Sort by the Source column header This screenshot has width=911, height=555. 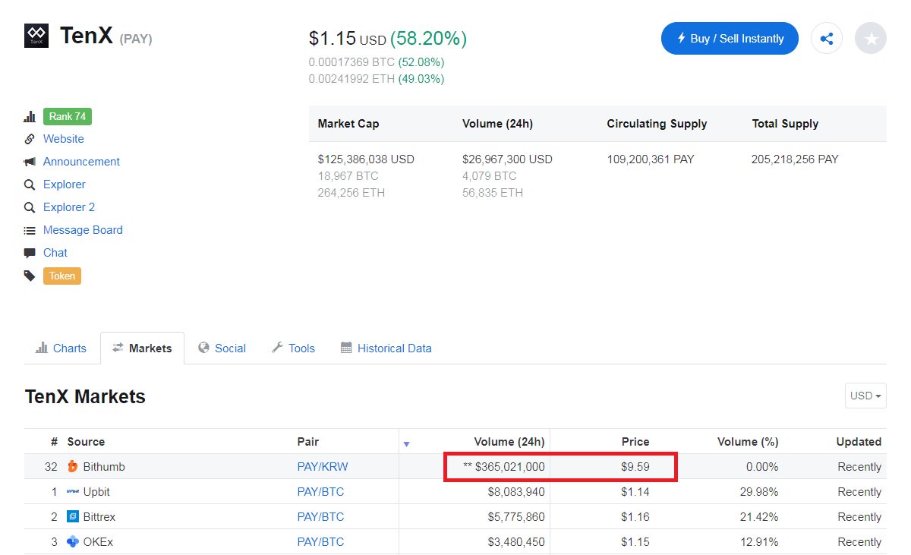click(x=86, y=442)
